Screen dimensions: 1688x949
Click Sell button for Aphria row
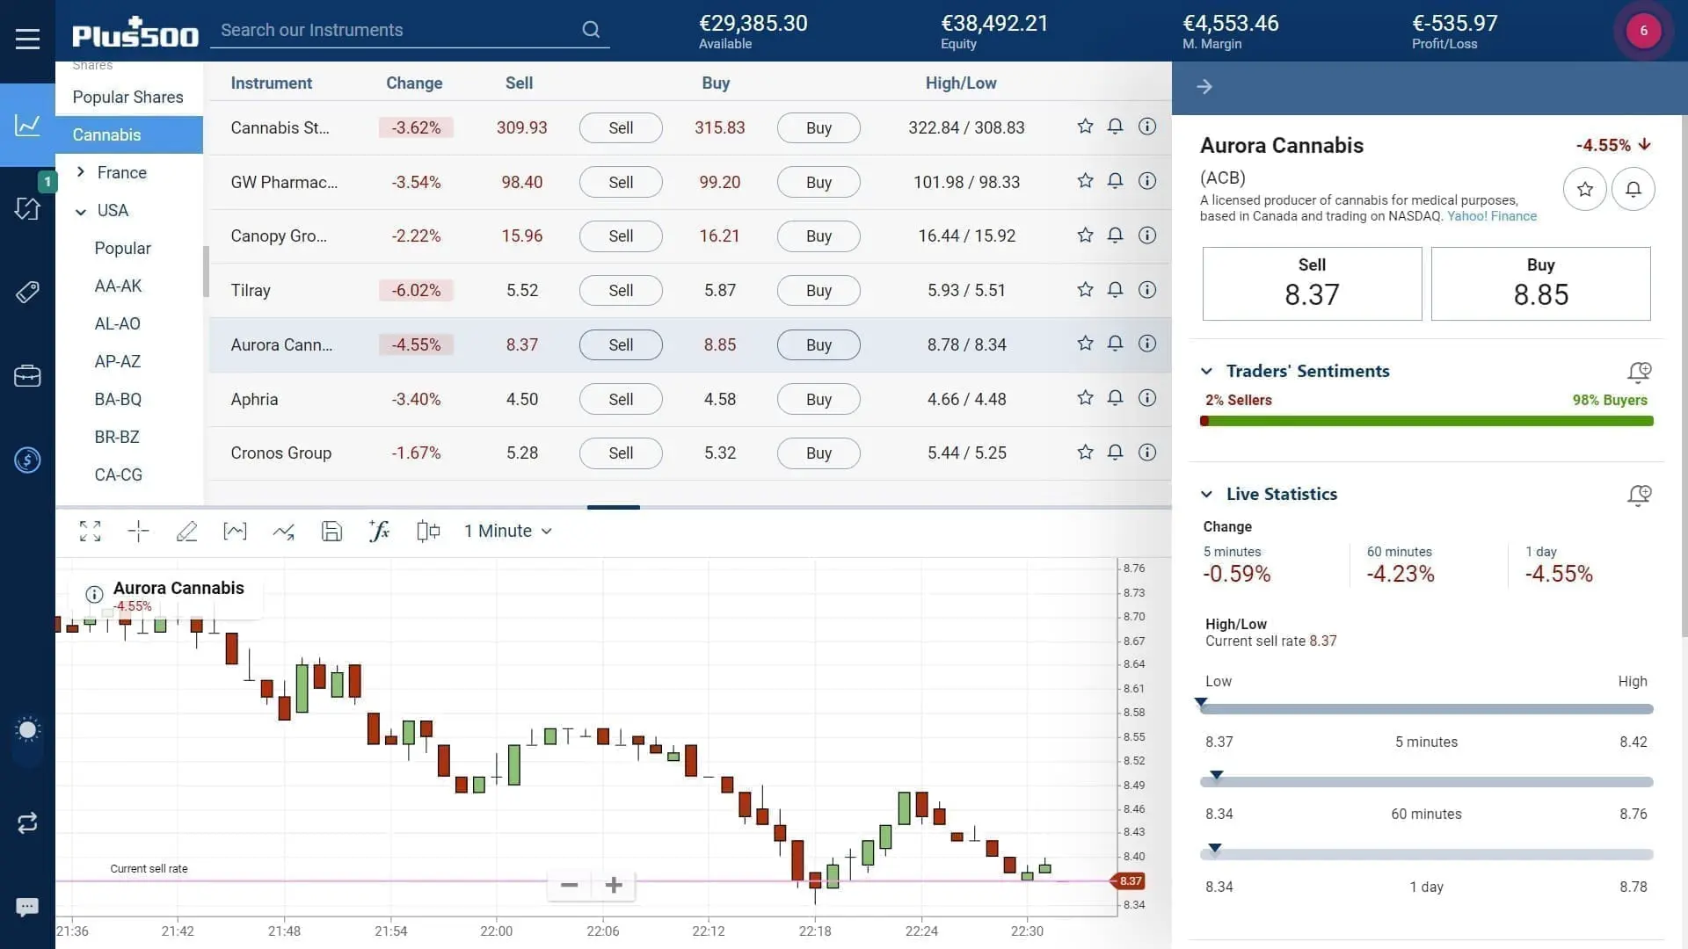click(x=621, y=399)
